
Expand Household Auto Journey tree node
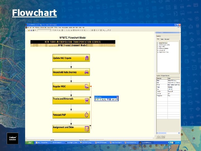coord(158,45)
